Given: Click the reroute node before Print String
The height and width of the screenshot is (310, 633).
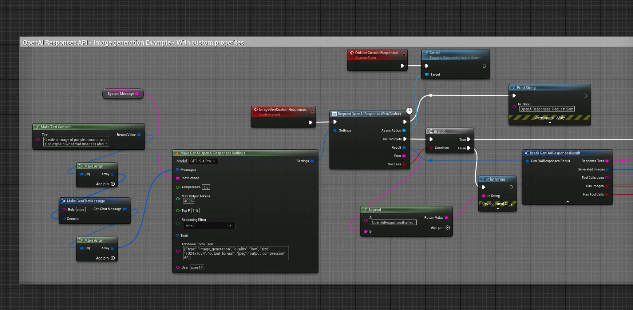Looking at the screenshot, I should (x=431, y=95).
